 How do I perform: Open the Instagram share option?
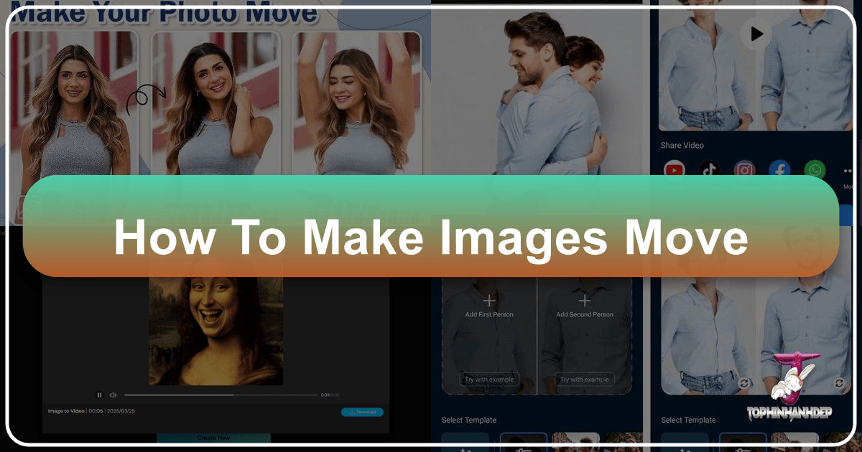coord(745,168)
